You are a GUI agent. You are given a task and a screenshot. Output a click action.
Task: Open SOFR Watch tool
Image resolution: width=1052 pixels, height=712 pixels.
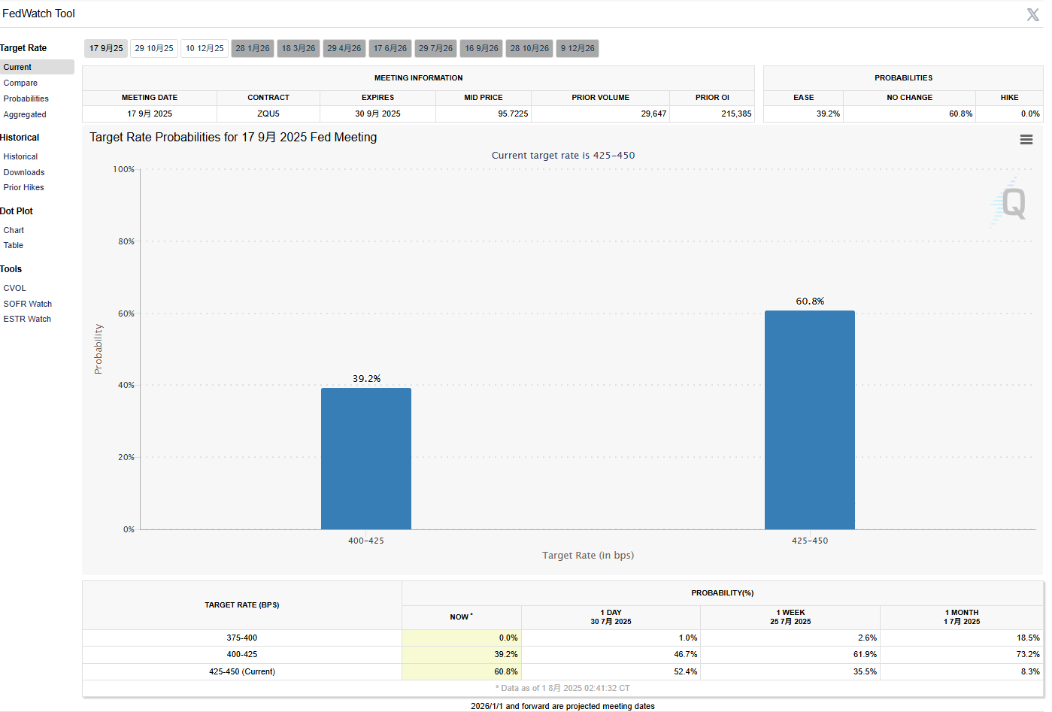[28, 304]
